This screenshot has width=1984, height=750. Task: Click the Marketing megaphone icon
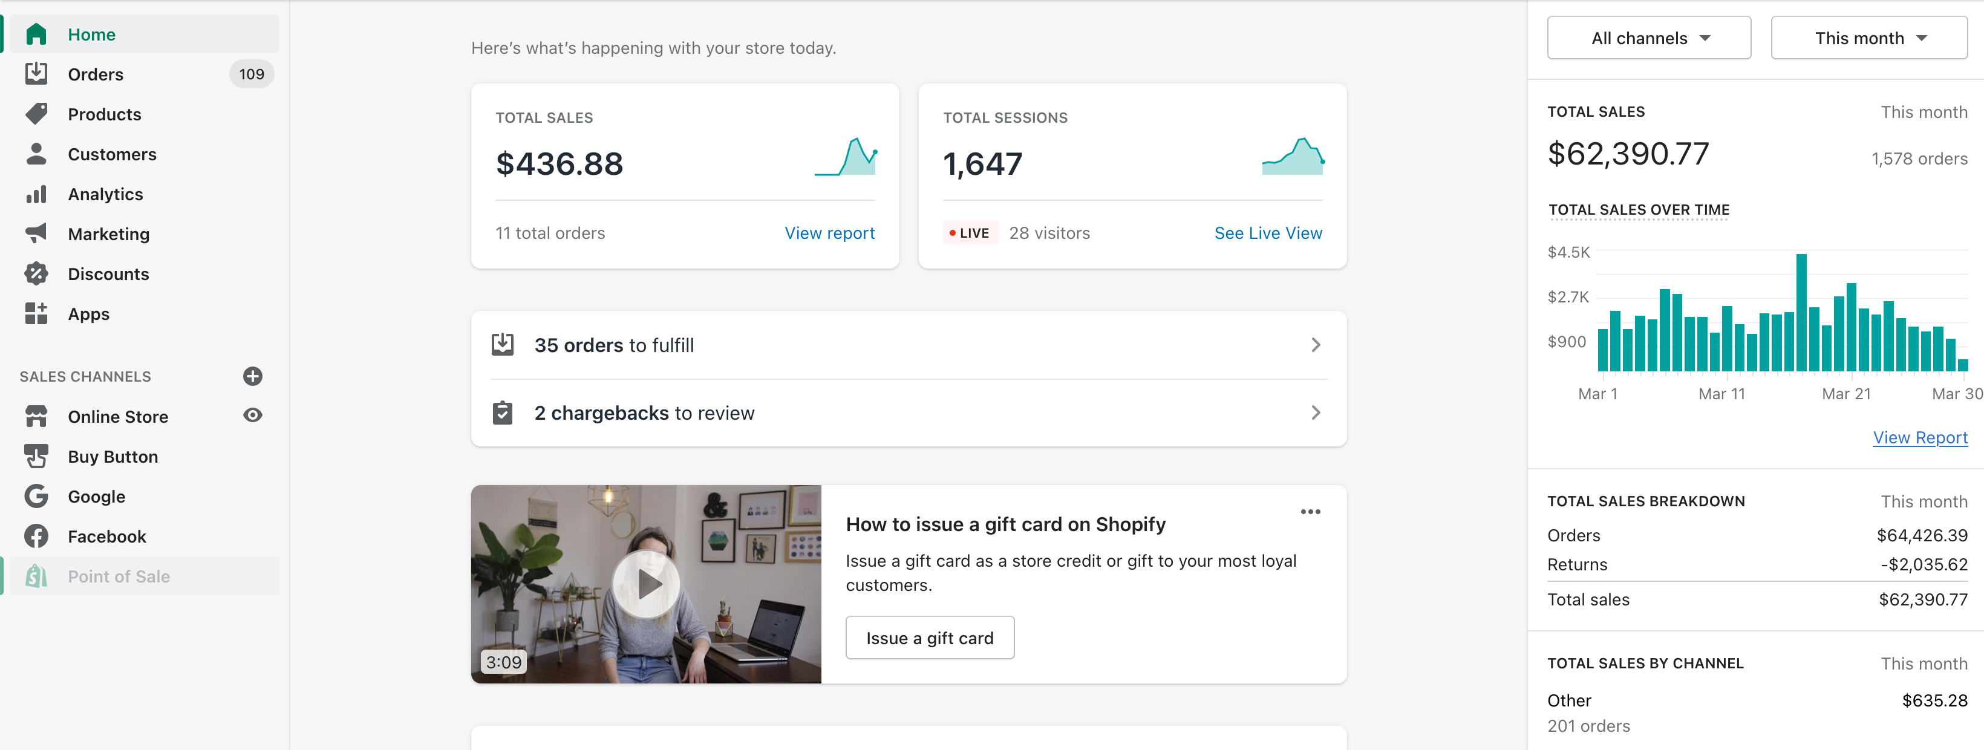[x=36, y=233]
